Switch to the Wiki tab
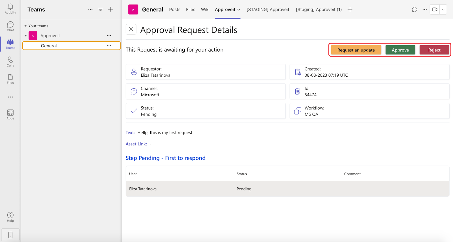453x242 pixels. (x=205, y=9)
